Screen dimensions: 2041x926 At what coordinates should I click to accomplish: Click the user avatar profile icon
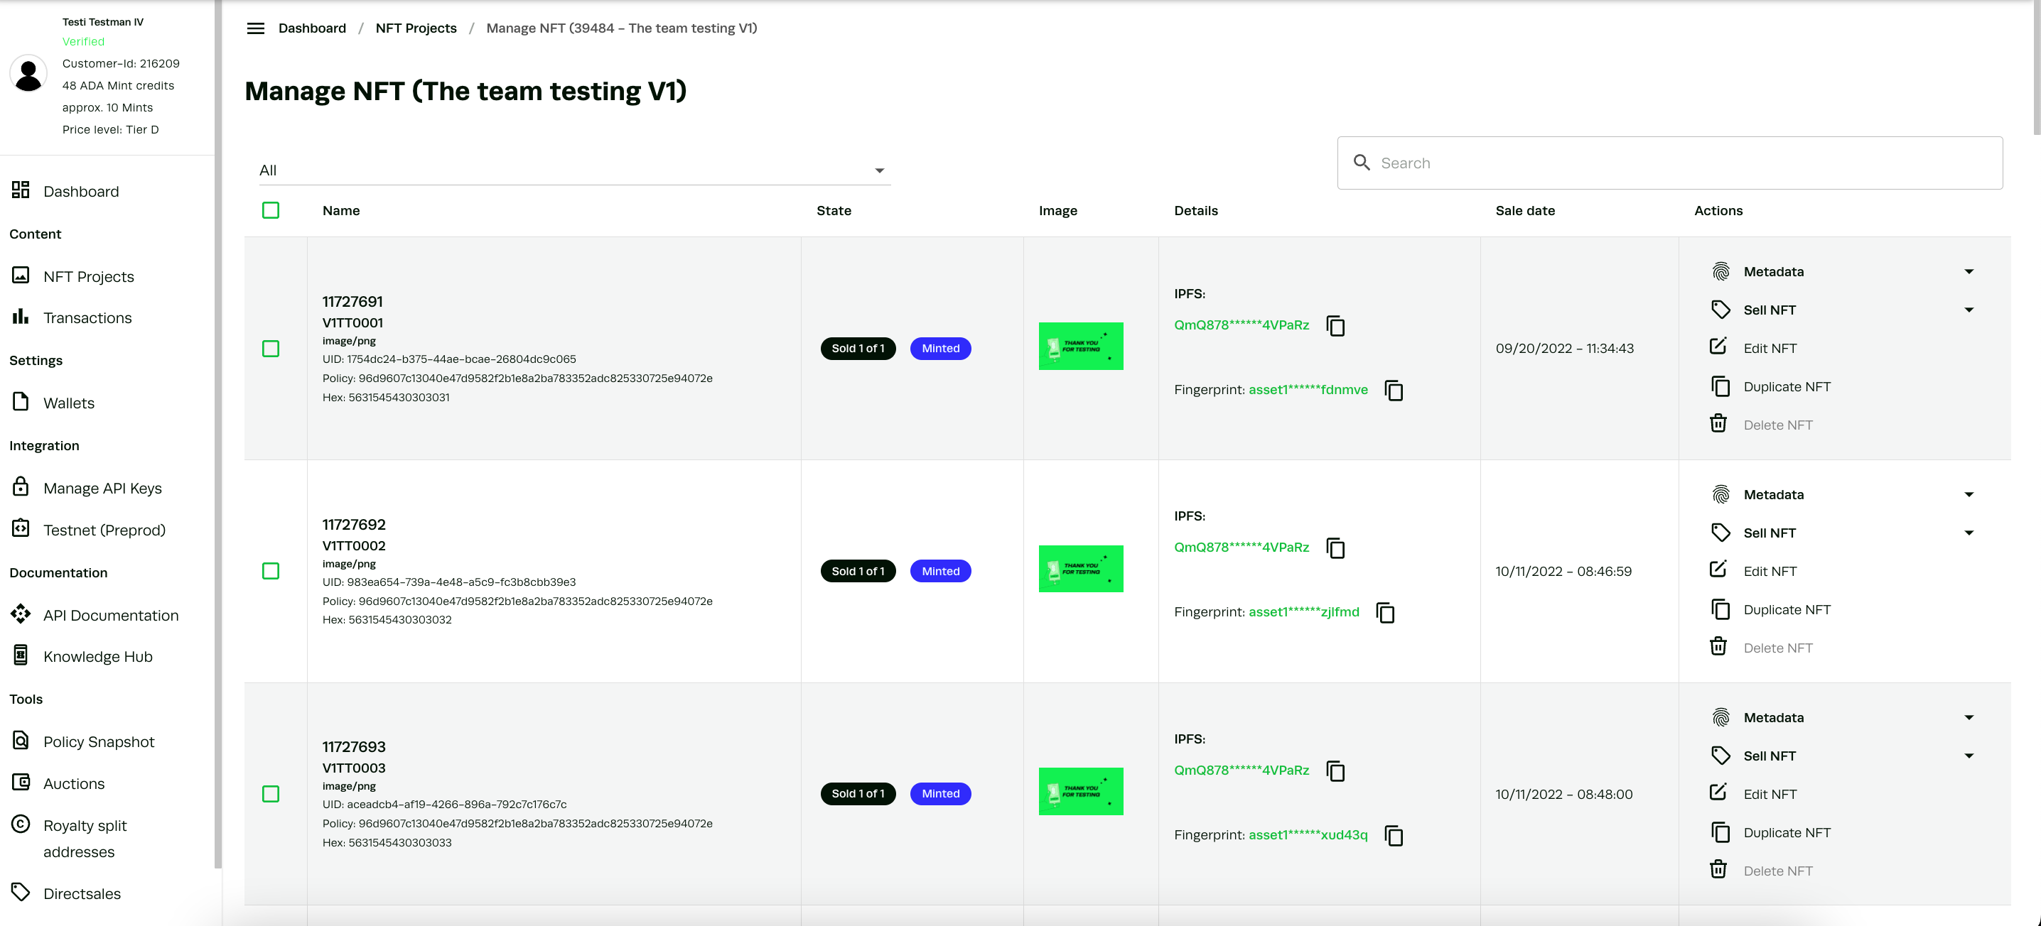pyautogui.click(x=28, y=75)
